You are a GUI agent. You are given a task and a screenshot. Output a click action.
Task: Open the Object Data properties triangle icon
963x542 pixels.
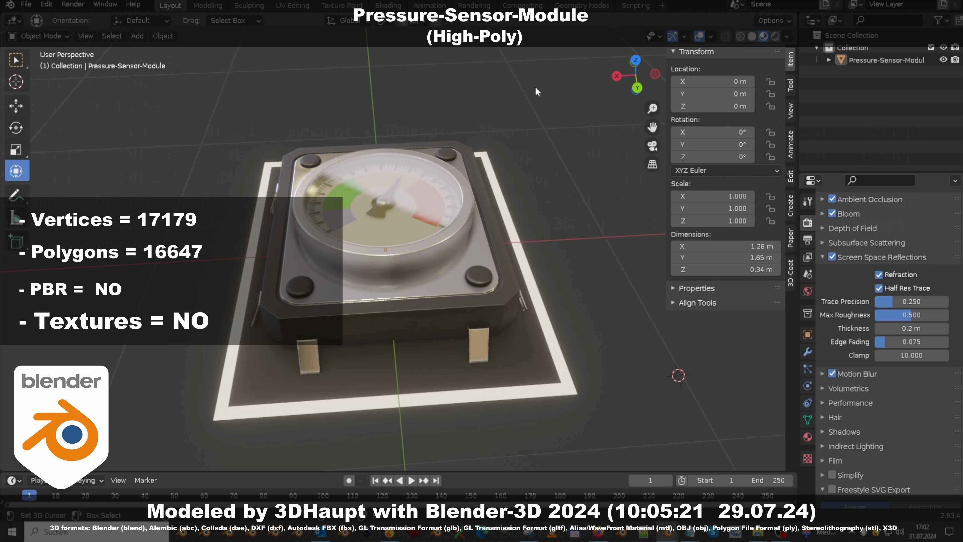click(808, 420)
